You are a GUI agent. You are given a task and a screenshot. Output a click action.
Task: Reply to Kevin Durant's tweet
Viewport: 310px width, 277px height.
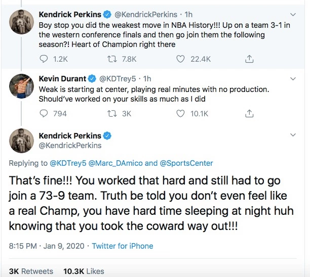(44, 114)
